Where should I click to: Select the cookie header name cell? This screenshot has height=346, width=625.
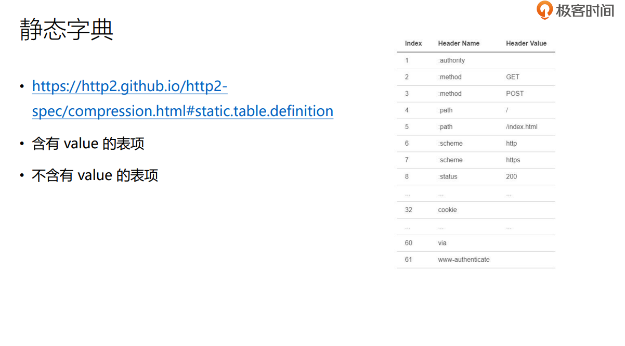pyautogui.click(x=447, y=210)
